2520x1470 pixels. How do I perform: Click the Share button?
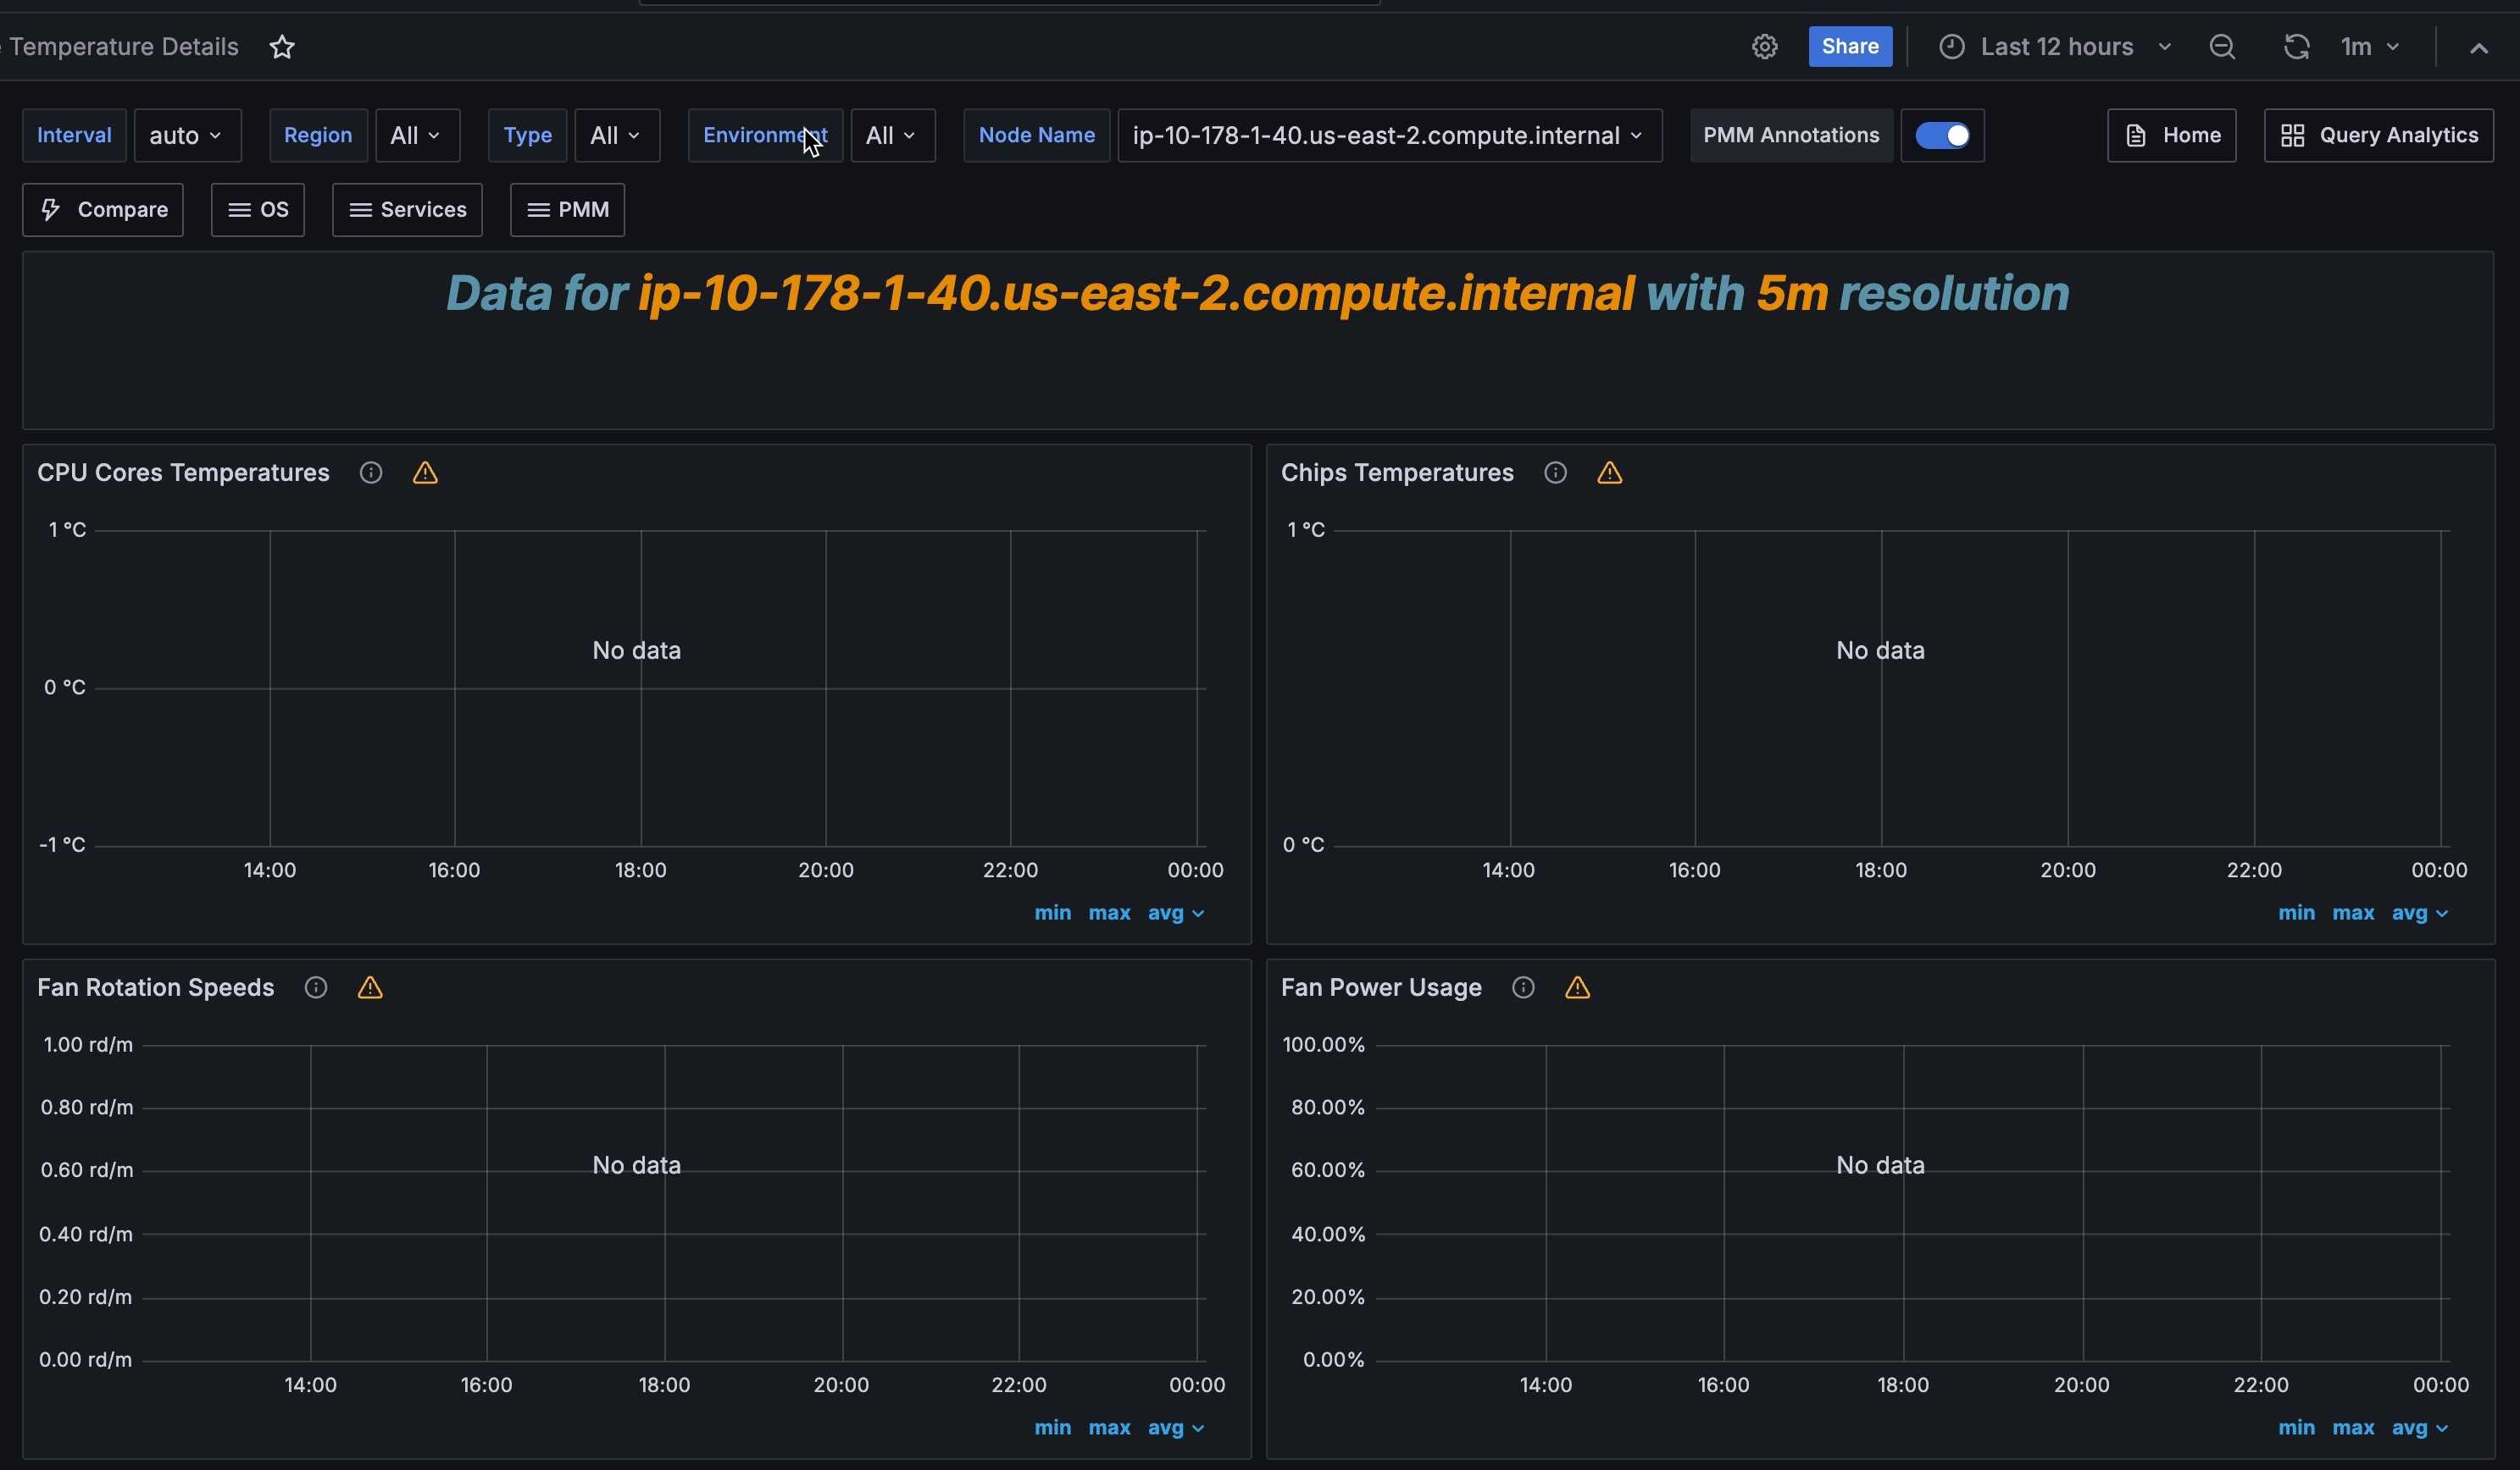[x=1849, y=47]
